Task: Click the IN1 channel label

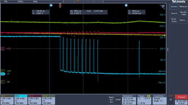Action: 9,82
